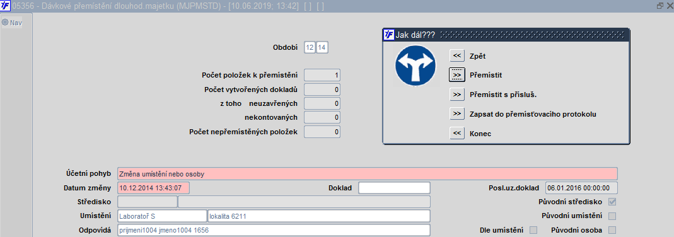Viewport: 674px width, 237px height.
Task: Click the Počet položek k přemístění field
Action: click(x=322, y=75)
